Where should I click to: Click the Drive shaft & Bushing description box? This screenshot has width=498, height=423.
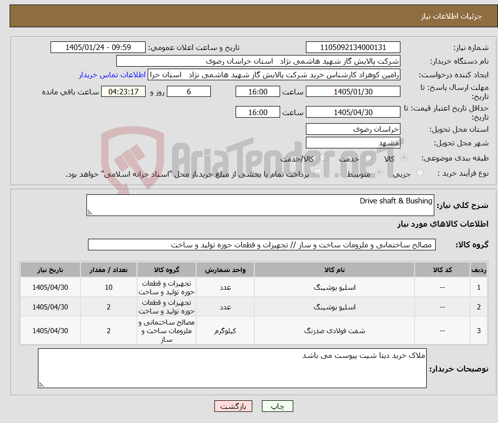[x=260, y=205]
